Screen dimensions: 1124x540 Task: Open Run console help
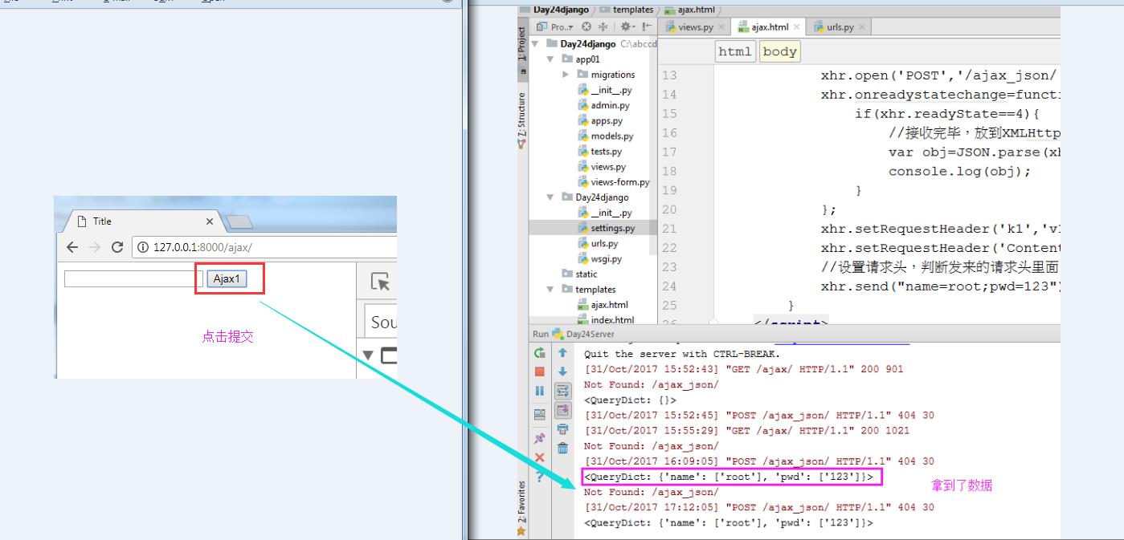540,477
